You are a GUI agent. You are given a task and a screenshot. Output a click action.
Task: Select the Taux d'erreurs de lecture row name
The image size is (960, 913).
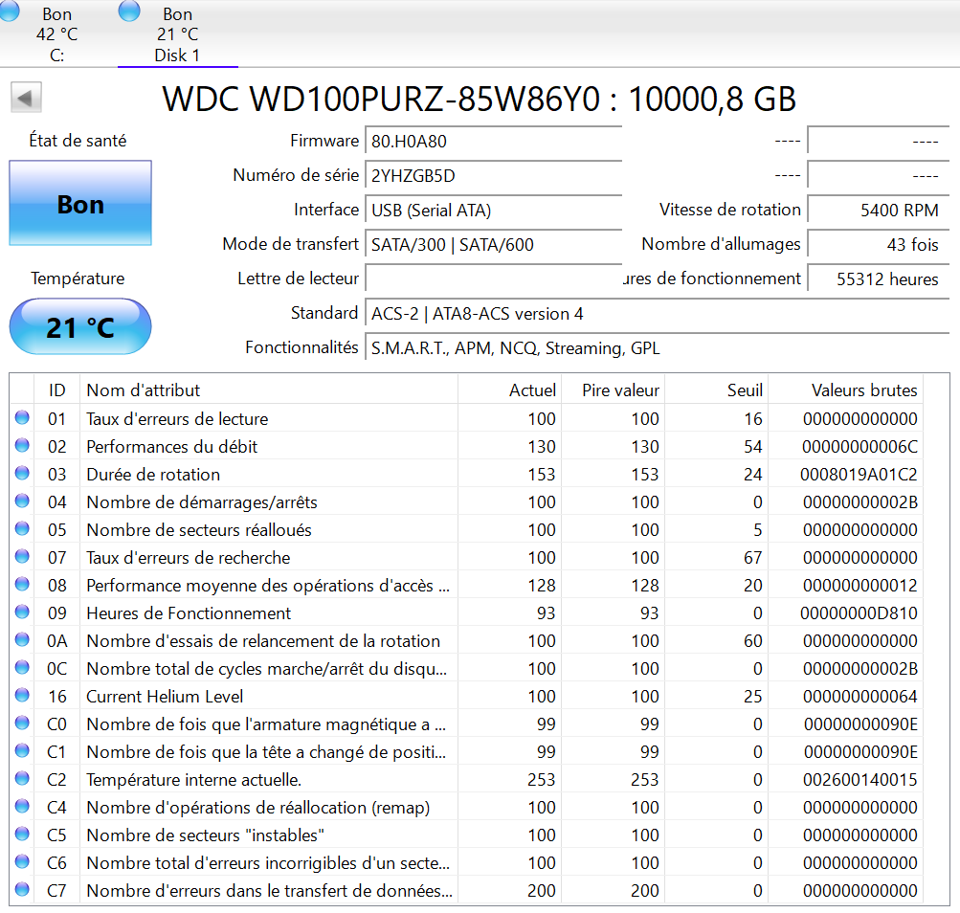click(x=177, y=419)
